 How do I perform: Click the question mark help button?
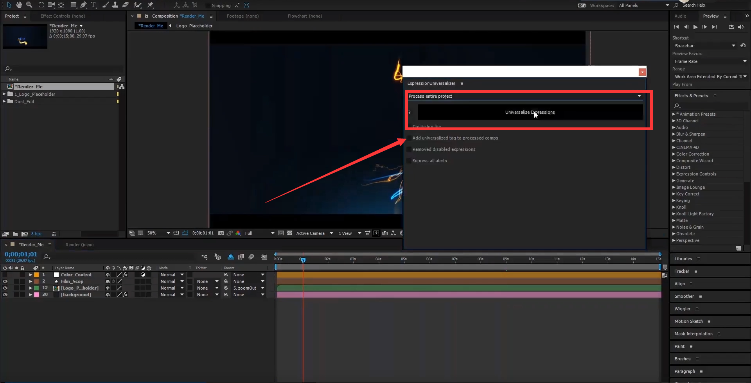pos(410,112)
